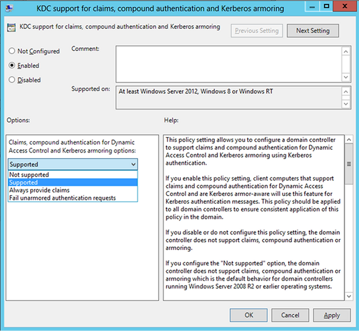
Task: Click the Help panel scrollbar thumb
Action: (349, 164)
